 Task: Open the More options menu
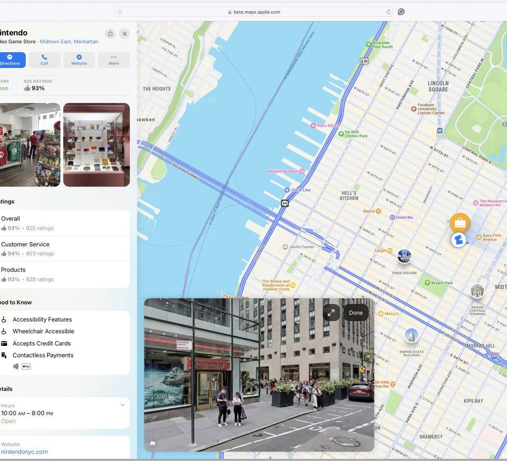114,60
